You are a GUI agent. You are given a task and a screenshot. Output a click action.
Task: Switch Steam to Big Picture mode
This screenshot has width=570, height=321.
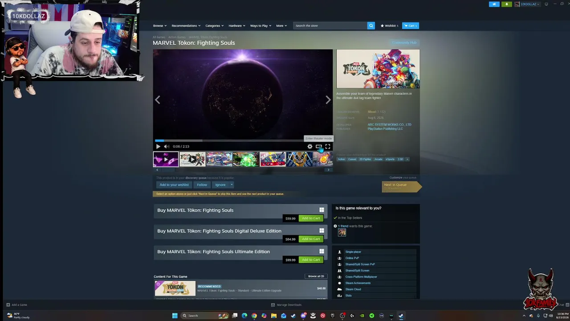coord(546,4)
